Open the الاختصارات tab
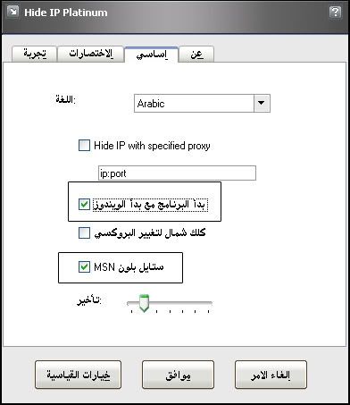 (91, 54)
